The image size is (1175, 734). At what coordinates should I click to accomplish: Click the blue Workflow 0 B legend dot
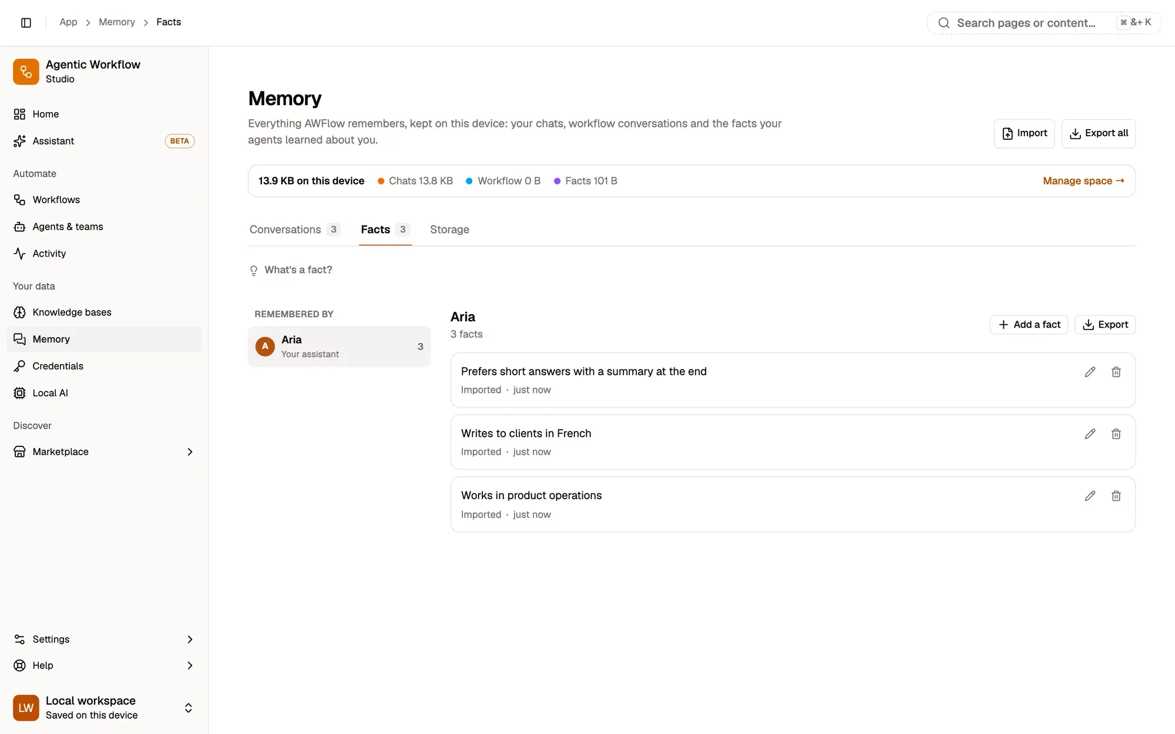469,181
